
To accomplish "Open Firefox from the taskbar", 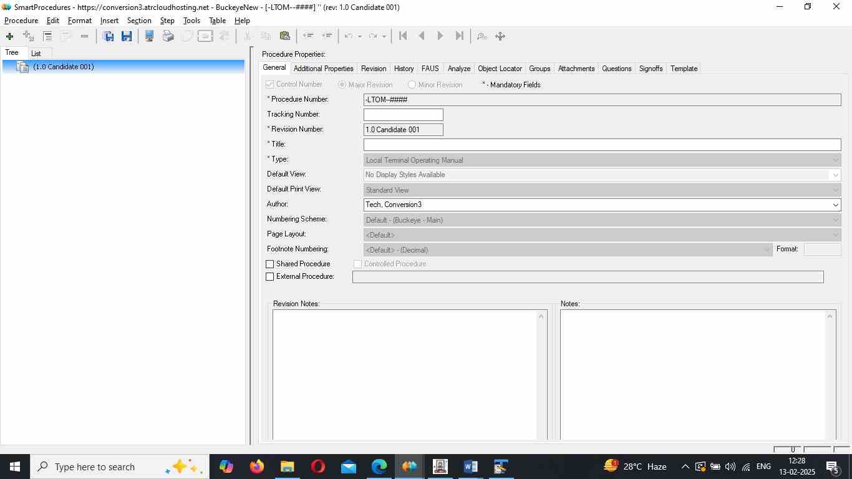I will (x=256, y=467).
